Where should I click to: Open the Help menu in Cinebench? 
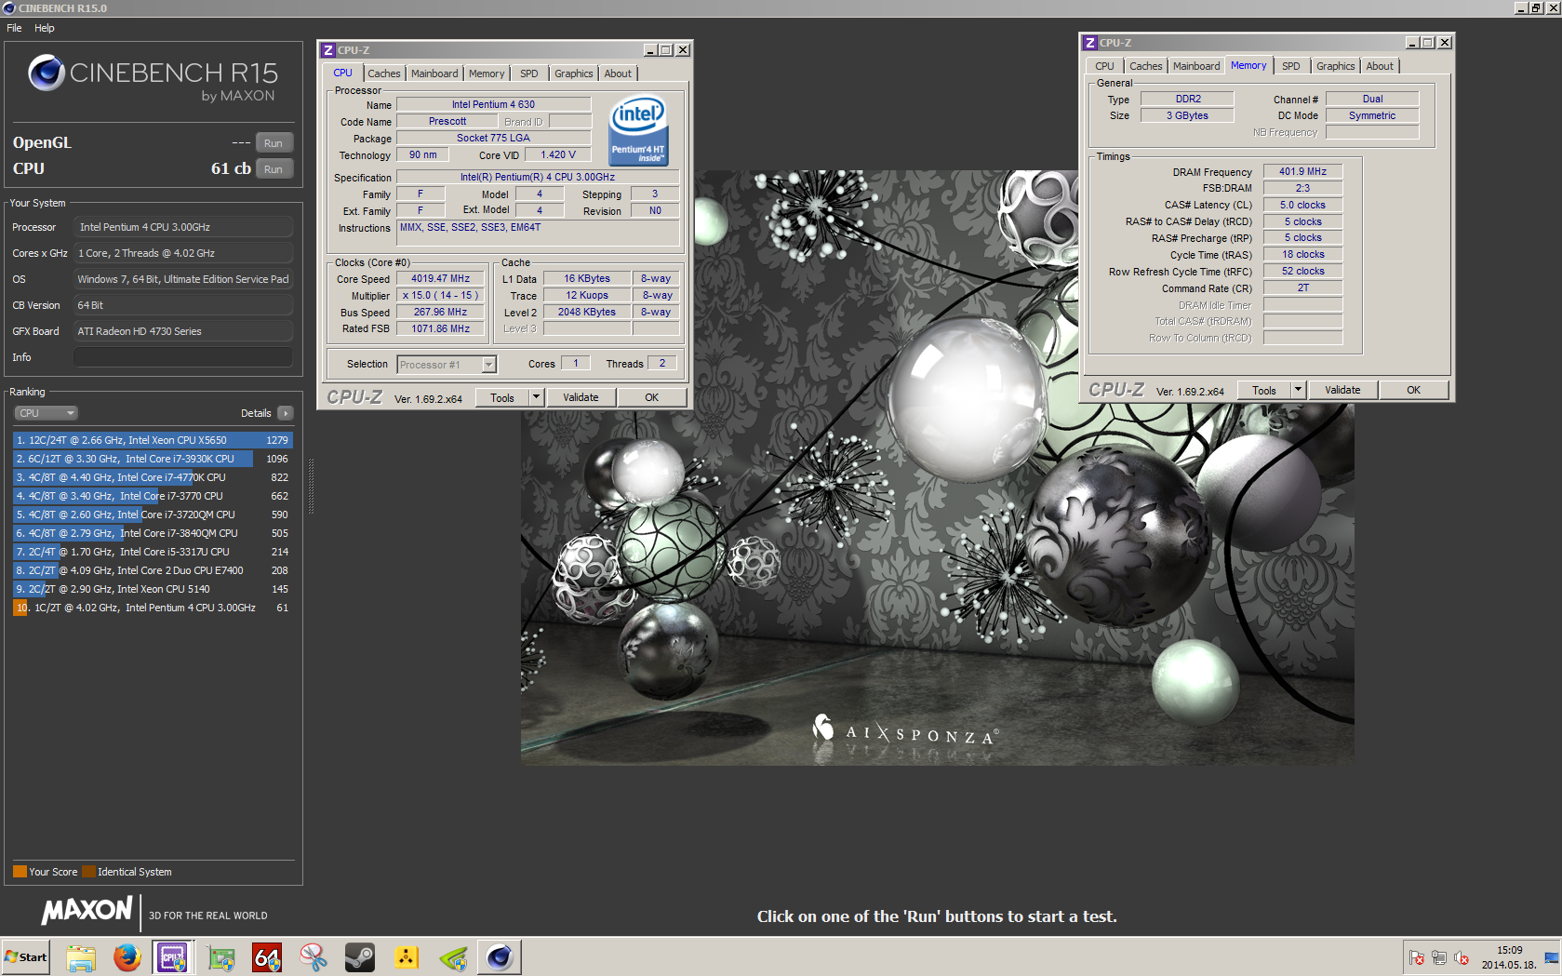[45, 28]
